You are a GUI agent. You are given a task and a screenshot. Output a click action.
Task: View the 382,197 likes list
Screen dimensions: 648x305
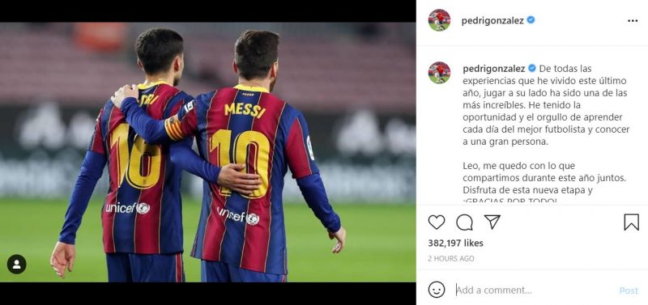[x=455, y=244]
